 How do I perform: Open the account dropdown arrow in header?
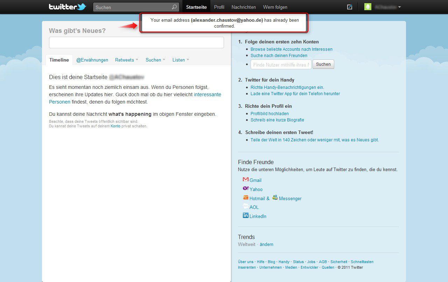coord(399,7)
